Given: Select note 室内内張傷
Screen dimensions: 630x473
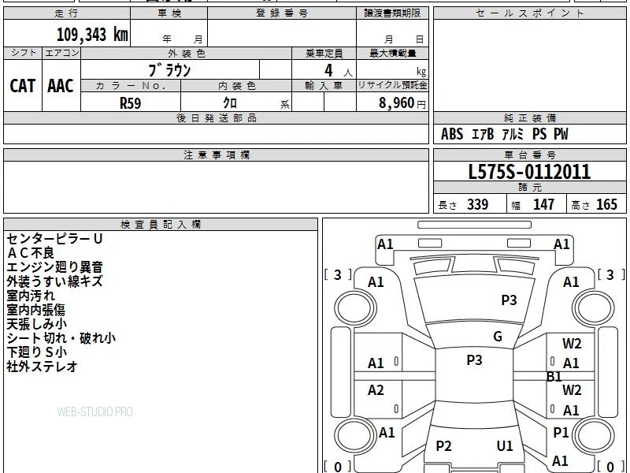Looking at the screenshot, I should [35, 310].
